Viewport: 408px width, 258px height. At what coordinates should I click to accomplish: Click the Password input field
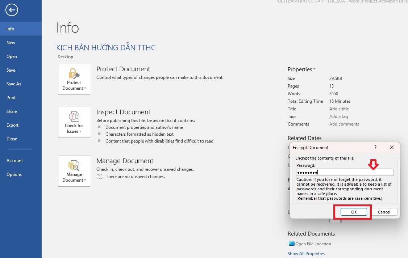click(345, 172)
